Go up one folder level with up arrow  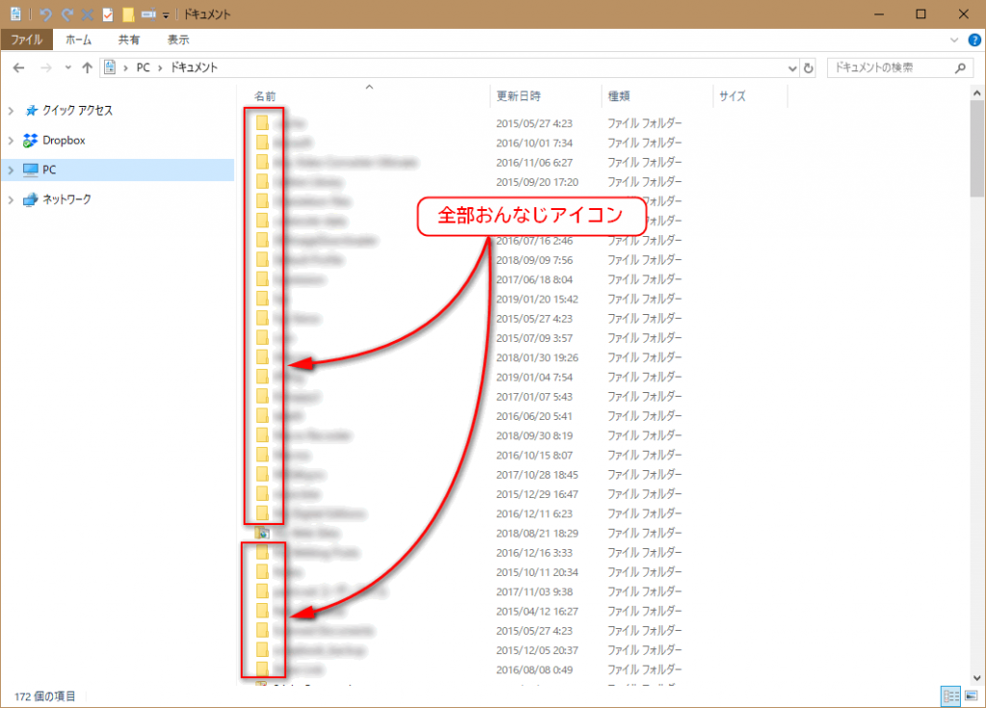coord(88,68)
